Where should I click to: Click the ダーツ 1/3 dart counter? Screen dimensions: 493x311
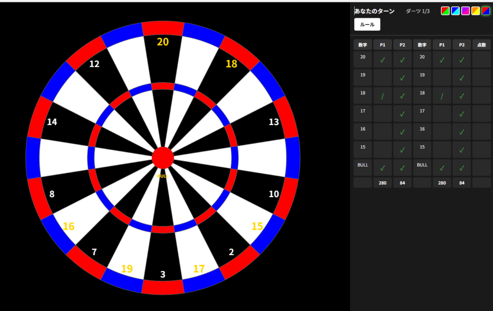tap(417, 11)
